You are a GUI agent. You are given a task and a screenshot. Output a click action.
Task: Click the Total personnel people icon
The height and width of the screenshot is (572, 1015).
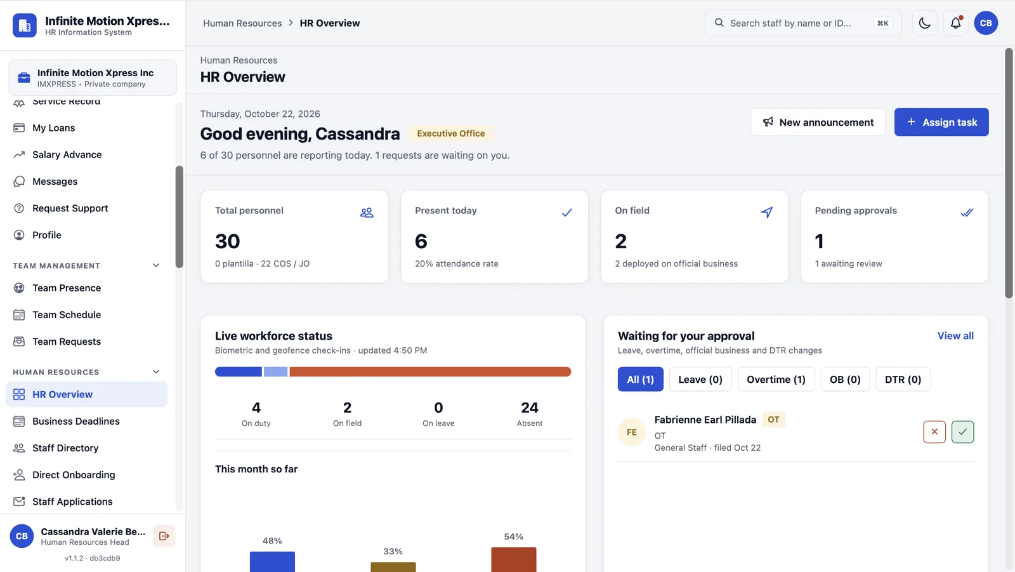point(367,213)
